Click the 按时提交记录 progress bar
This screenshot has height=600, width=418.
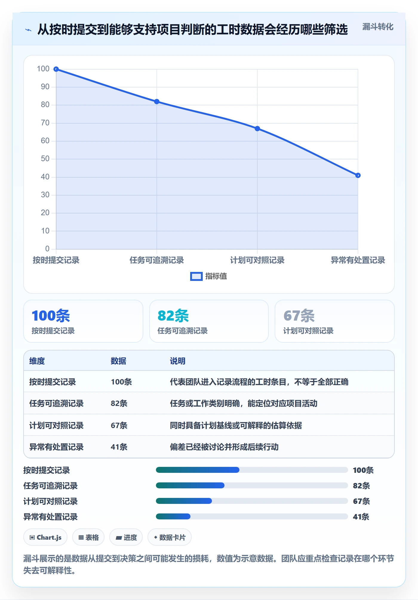point(252,470)
